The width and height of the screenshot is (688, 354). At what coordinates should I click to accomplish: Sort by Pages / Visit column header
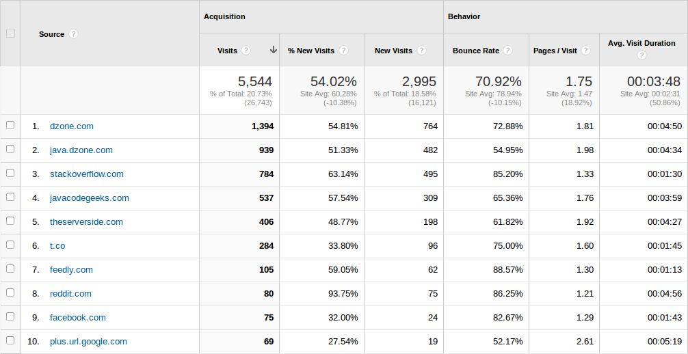tap(555, 51)
